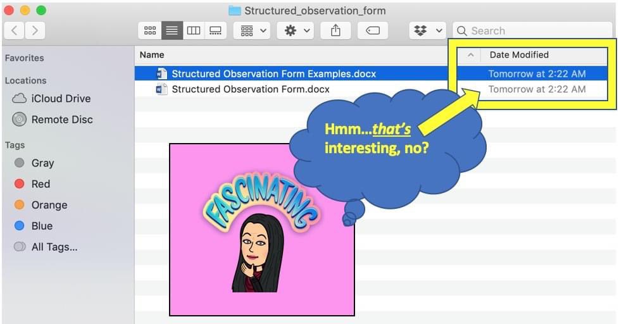Click the Favorites sidebar heading
The height and width of the screenshot is (324, 619).
pos(25,58)
